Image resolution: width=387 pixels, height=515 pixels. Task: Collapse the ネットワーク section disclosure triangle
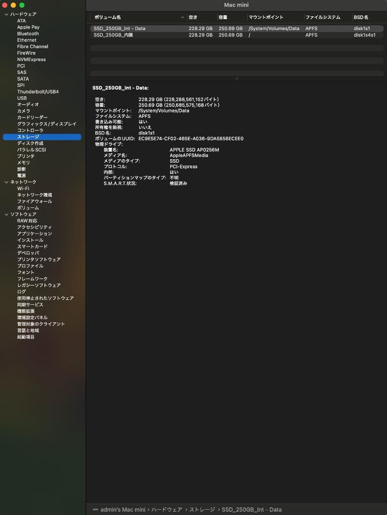point(6,182)
